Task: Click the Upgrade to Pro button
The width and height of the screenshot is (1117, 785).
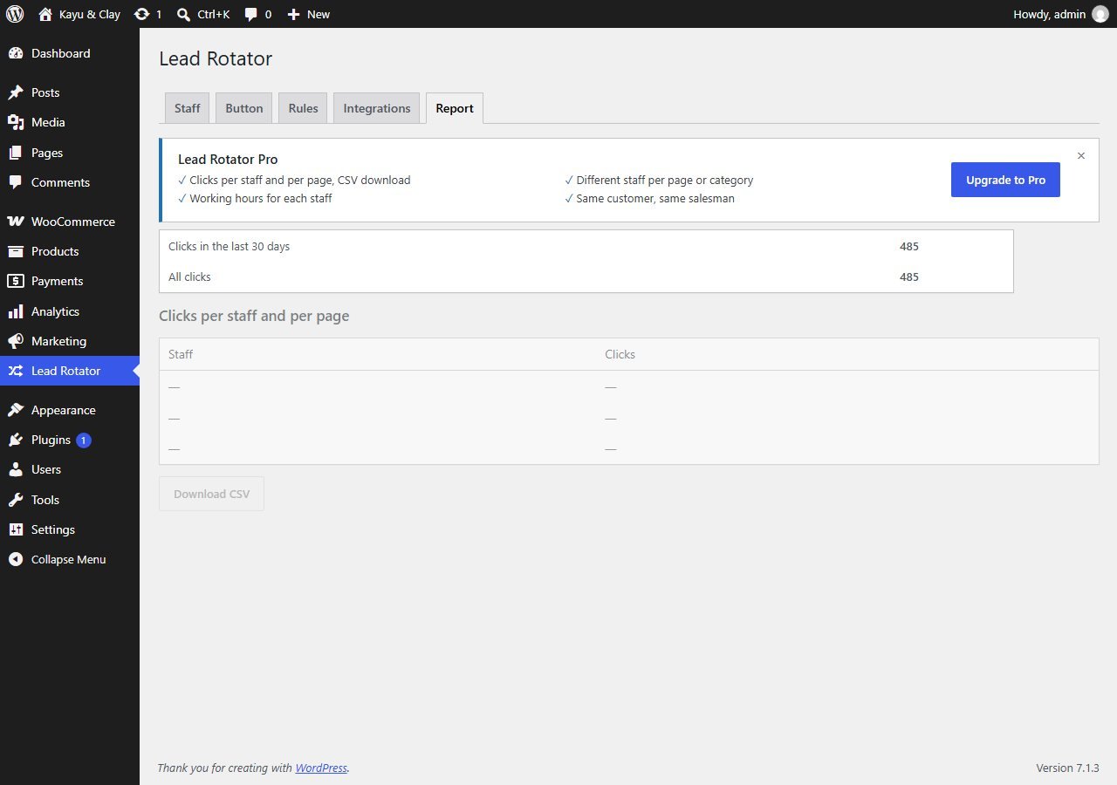Action: tap(1005, 180)
